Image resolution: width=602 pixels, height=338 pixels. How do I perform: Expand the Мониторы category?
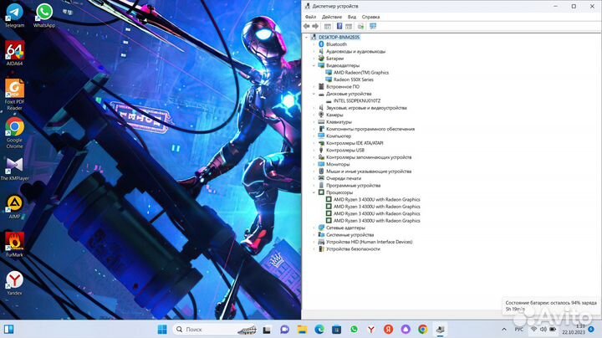(314, 164)
